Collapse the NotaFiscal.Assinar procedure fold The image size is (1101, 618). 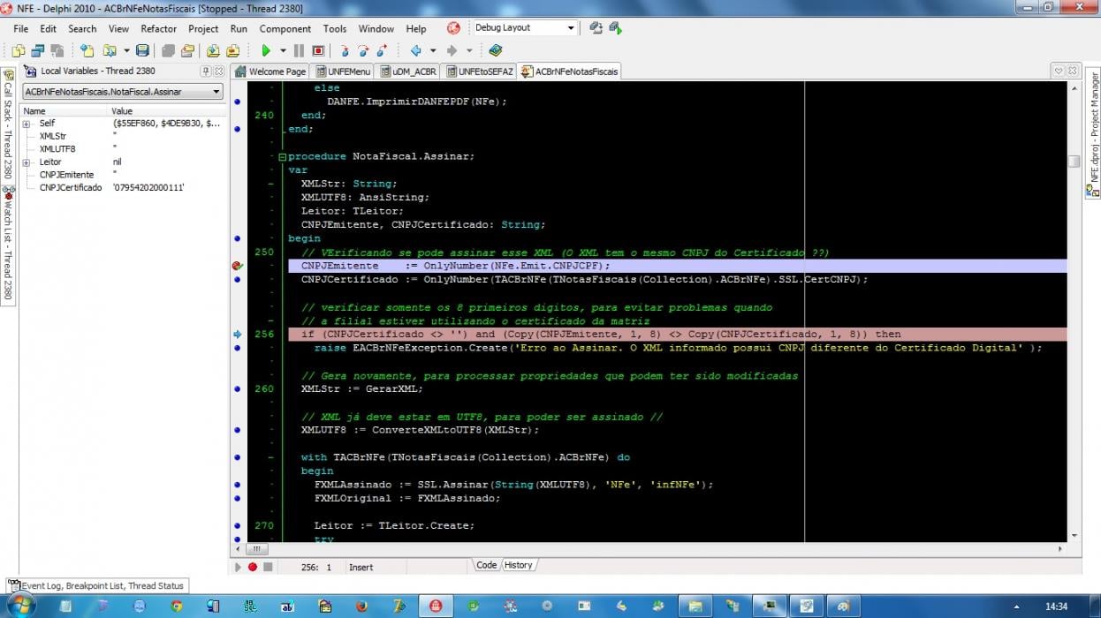(x=282, y=156)
